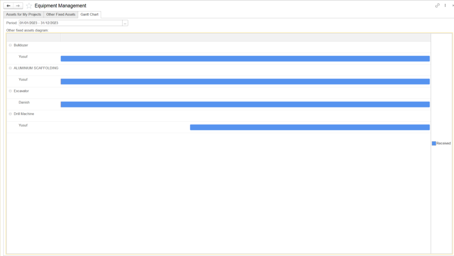
Task: Select the Gantt Chart tab
Action: tap(90, 15)
